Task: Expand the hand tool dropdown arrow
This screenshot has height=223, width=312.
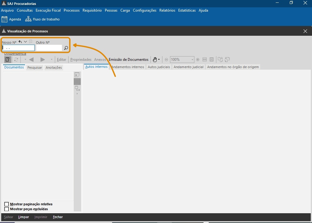Action: [159, 60]
